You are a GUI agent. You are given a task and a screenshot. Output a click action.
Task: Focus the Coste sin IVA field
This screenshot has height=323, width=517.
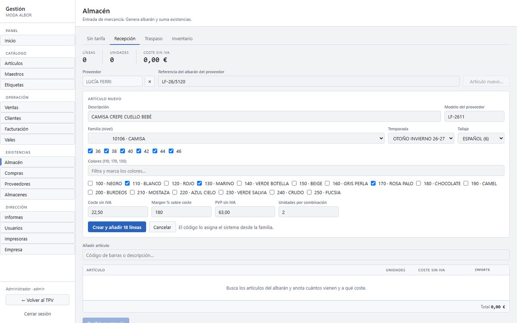118,212
